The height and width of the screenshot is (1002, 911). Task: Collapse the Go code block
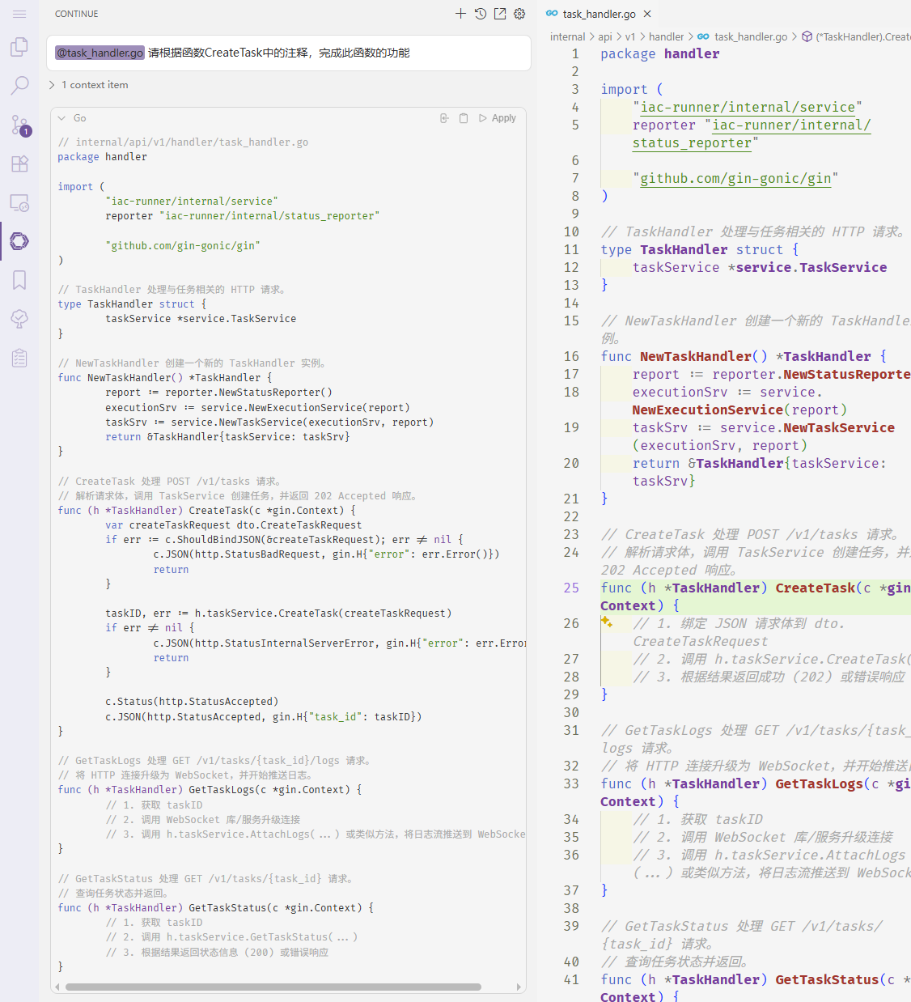[x=61, y=118]
